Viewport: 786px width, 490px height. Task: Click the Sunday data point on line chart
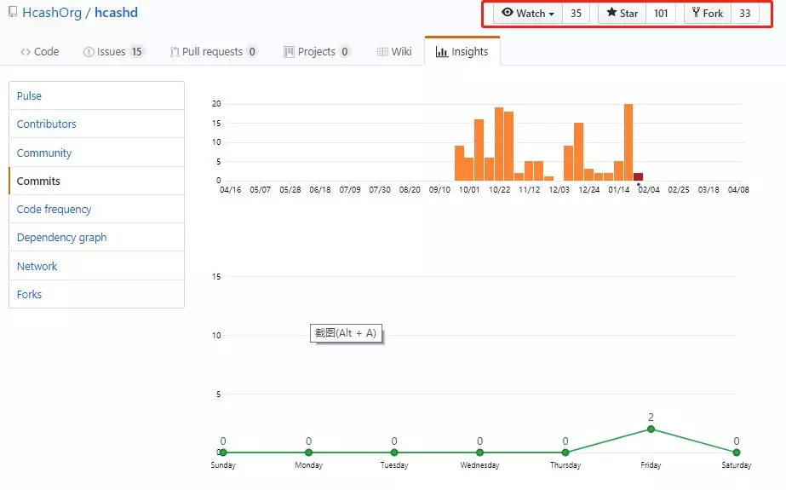(223, 453)
